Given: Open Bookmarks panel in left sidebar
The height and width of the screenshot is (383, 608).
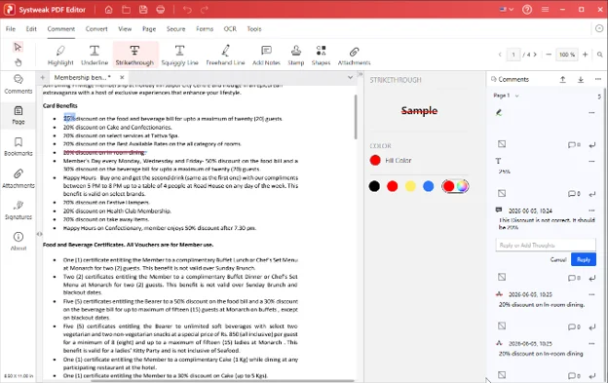Looking at the screenshot, I should click(x=19, y=146).
